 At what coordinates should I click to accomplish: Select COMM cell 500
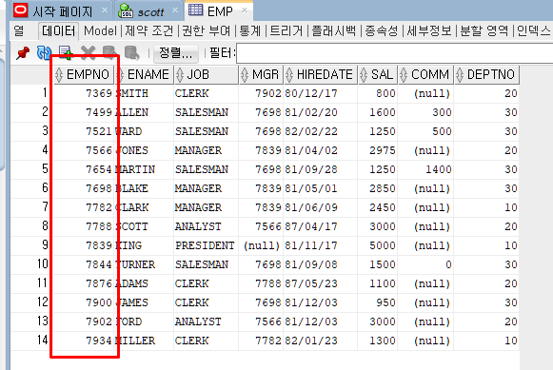[x=425, y=131]
